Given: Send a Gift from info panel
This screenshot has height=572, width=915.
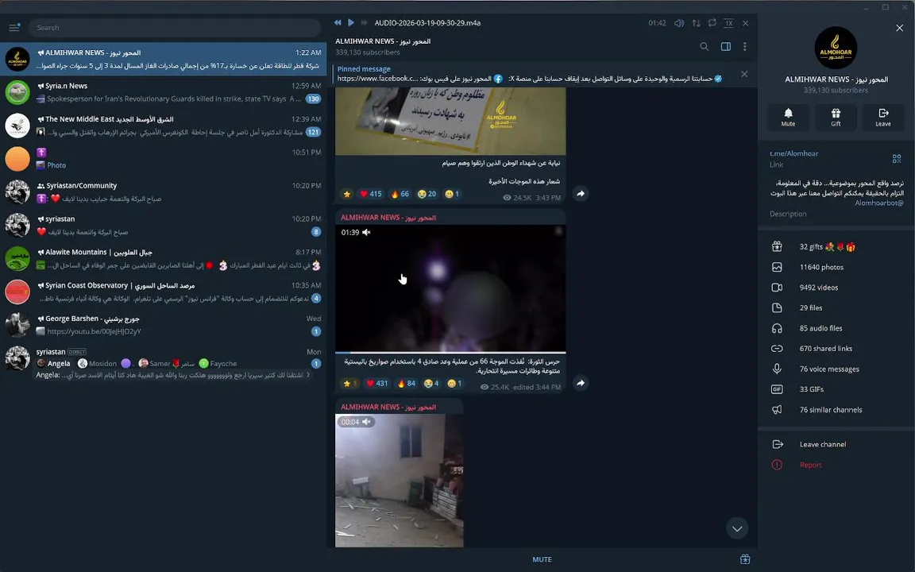Looking at the screenshot, I should point(836,118).
